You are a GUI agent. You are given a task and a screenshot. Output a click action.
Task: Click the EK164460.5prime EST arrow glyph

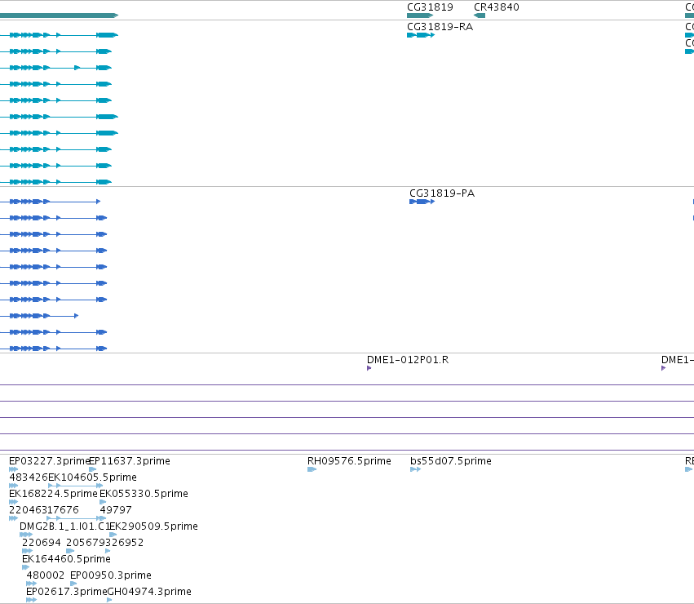pyautogui.click(x=25, y=567)
